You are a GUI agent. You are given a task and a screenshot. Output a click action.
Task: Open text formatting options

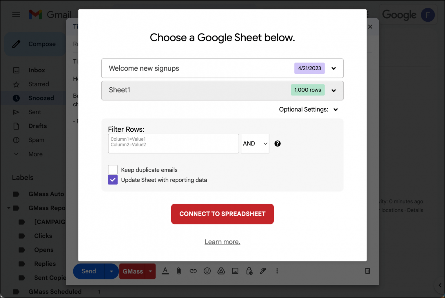(x=165, y=271)
